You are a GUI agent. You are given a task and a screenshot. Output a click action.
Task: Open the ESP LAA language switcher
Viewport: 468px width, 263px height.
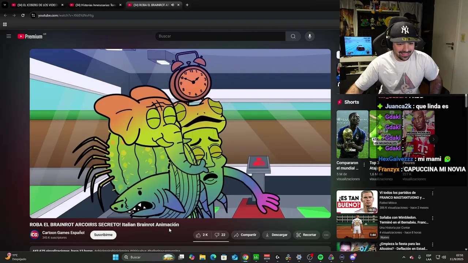pyautogui.click(x=429, y=257)
